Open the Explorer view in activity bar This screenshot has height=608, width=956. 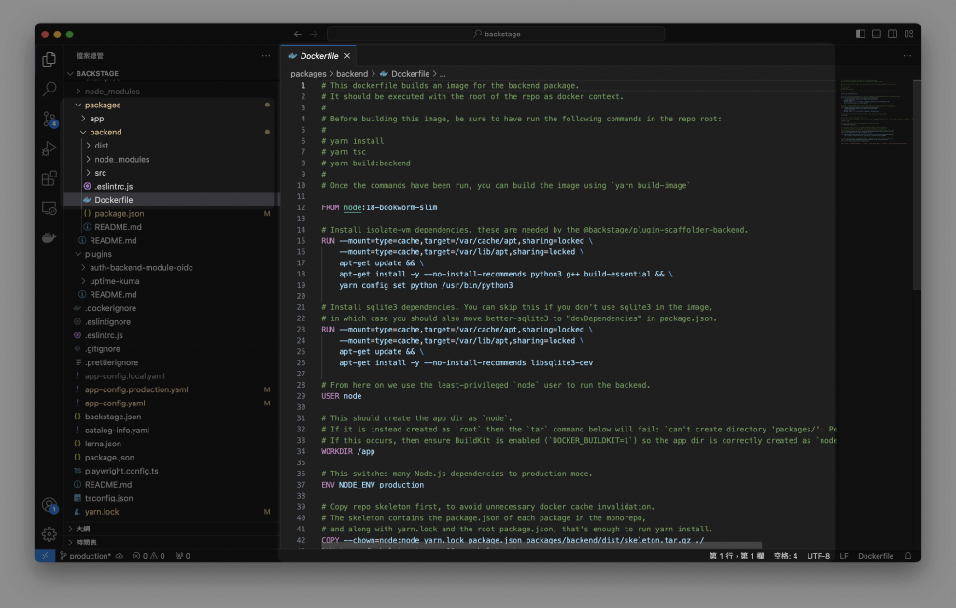pyautogui.click(x=49, y=60)
